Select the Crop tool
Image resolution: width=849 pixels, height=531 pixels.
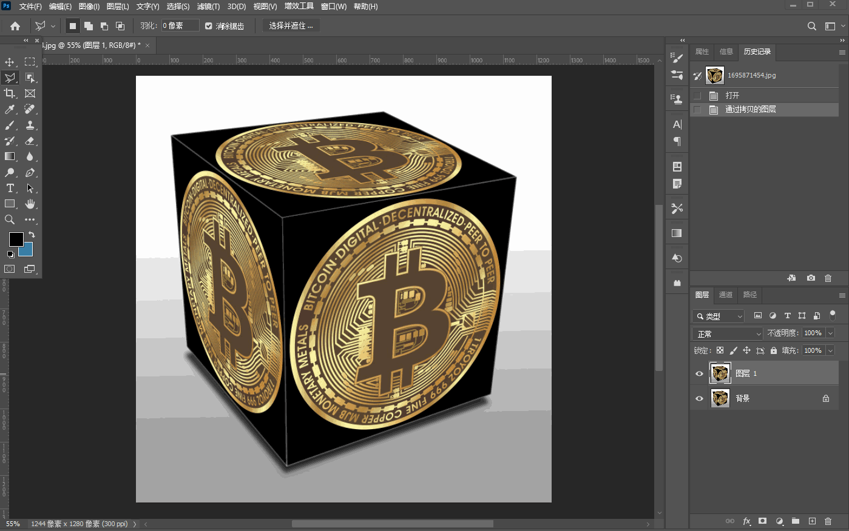click(x=10, y=93)
